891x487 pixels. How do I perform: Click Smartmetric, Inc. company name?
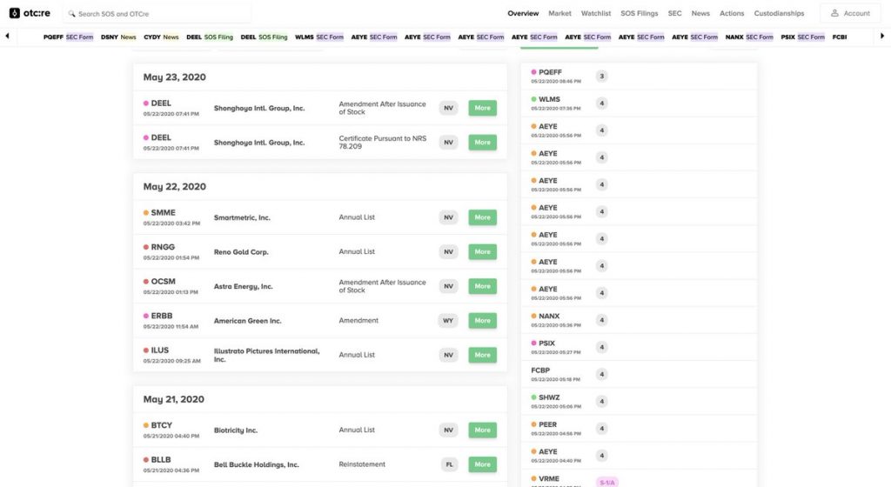(242, 217)
